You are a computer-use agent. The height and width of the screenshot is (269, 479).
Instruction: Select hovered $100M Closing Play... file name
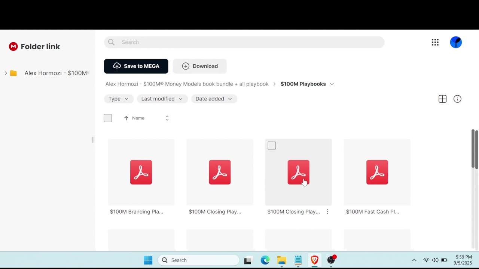pos(294,212)
